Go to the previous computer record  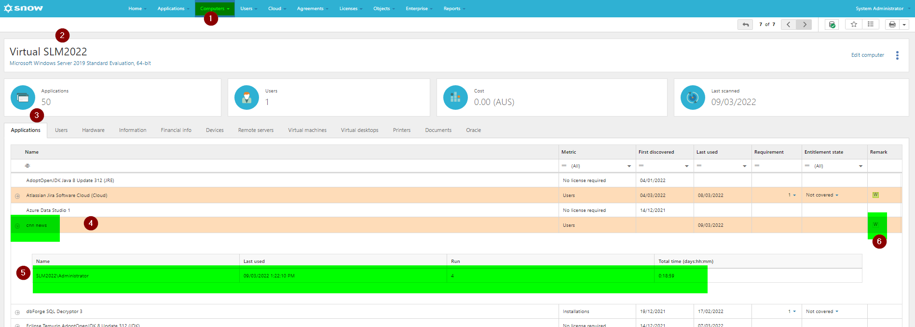pyautogui.click(x=788, y=25)
